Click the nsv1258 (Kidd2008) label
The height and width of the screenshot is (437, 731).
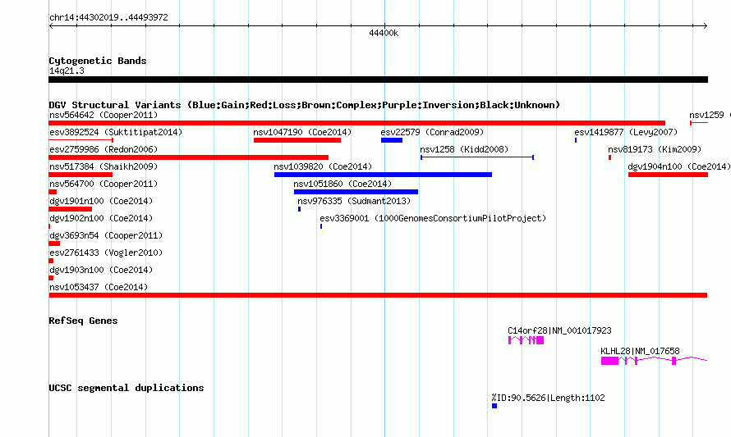[x=464, y=149]
